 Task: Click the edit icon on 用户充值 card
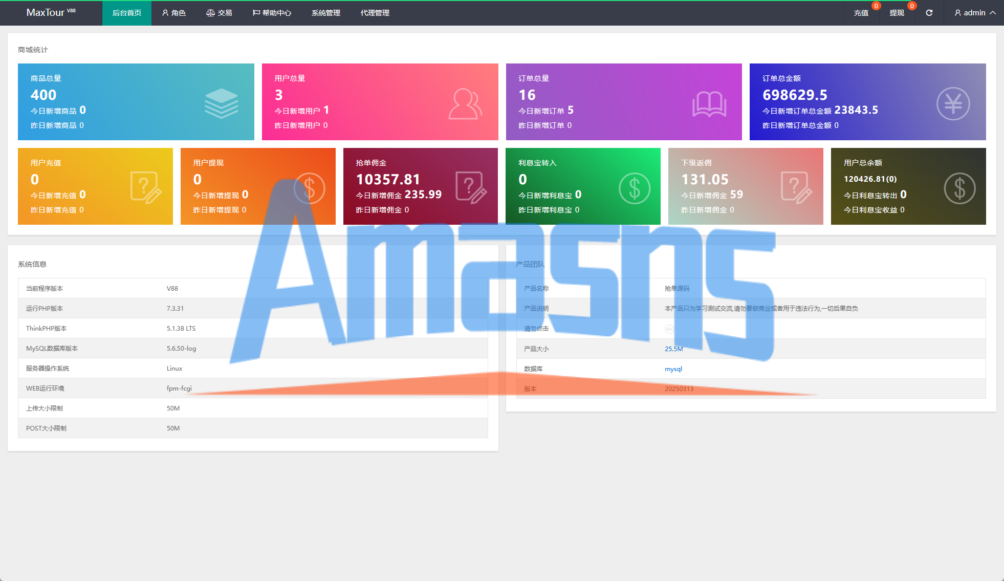pyautogui.click(x=145, y=188)
